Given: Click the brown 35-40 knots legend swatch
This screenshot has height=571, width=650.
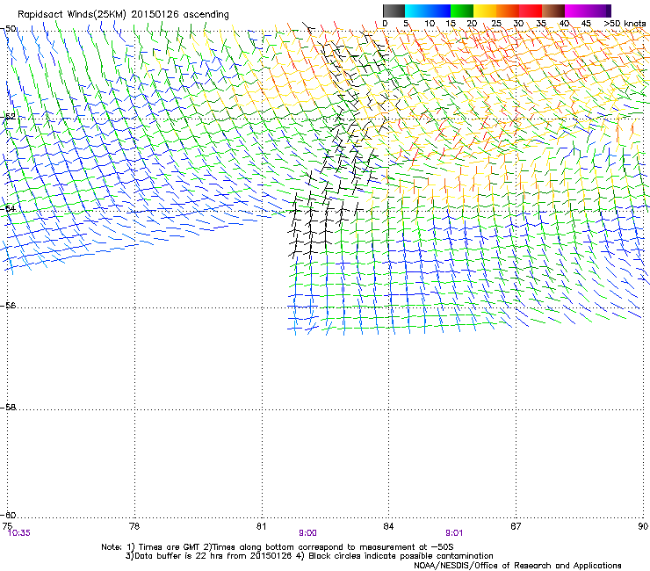Looking at the screenshot, I should click(553, 11).
